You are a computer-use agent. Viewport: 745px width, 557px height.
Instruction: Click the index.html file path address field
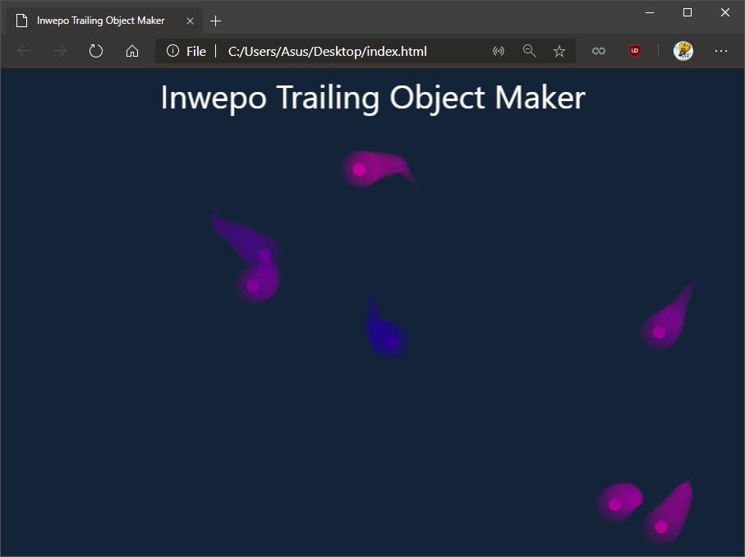[329, 51]
